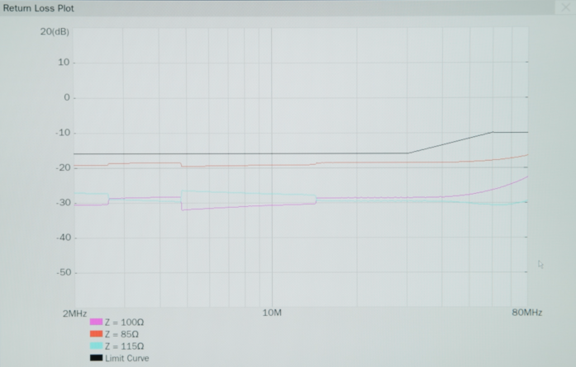Click the orange Z = 85Ω legend swatch
576x367 pixels.
pyautogui.click(x=96, y=334)
